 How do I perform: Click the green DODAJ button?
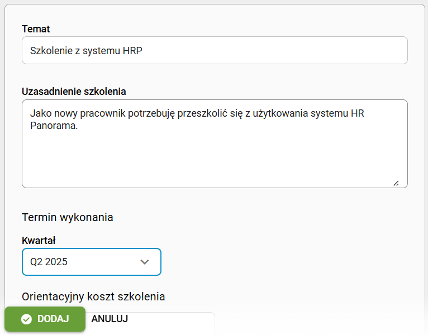pyautogui.click(x=45, y=319)
